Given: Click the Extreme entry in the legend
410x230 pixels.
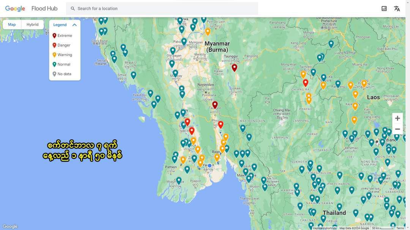Looking at the screenshot, I should coord(65,36).
